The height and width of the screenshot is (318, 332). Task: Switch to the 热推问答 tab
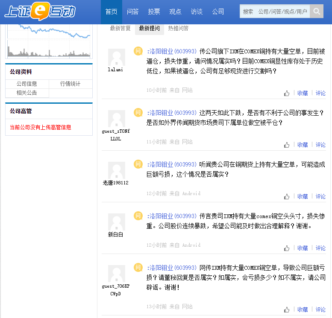178,28
